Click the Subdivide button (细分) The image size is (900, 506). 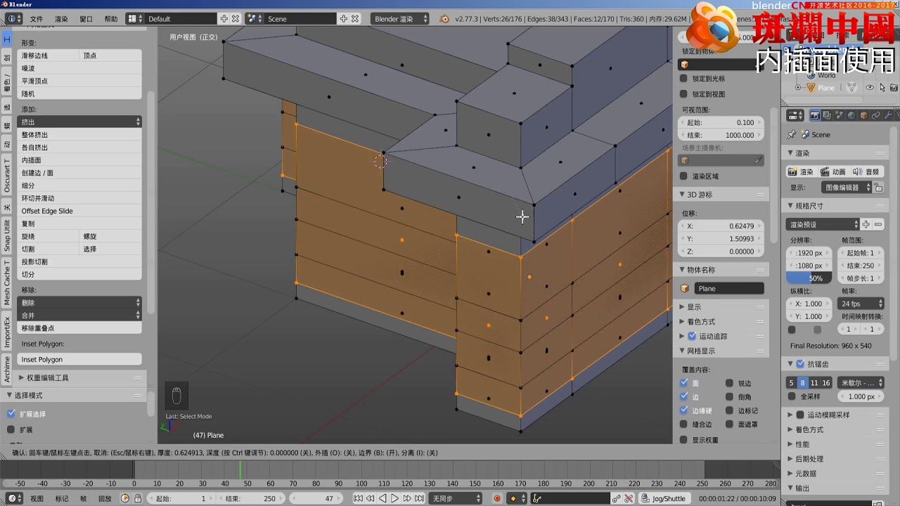pyautogui.click(x=79, y=186)
